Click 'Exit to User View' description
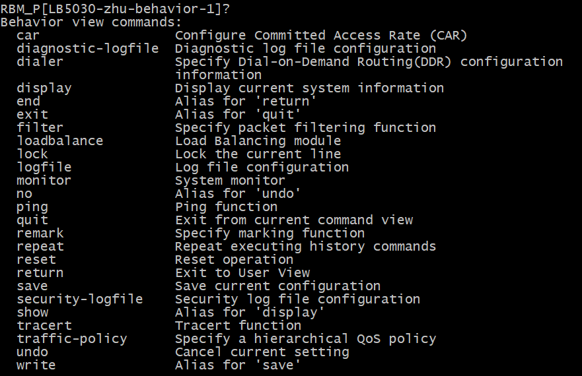Viewport: 582px width, 376px height. [242, 273]
